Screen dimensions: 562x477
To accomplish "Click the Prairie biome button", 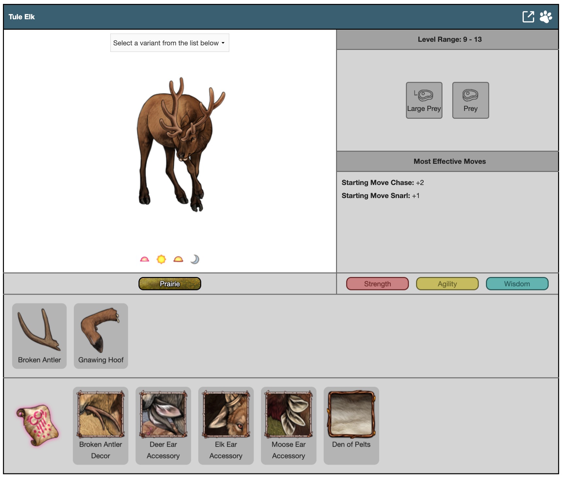I will 169,284.
